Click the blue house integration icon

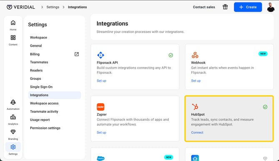tap(195, 158)
